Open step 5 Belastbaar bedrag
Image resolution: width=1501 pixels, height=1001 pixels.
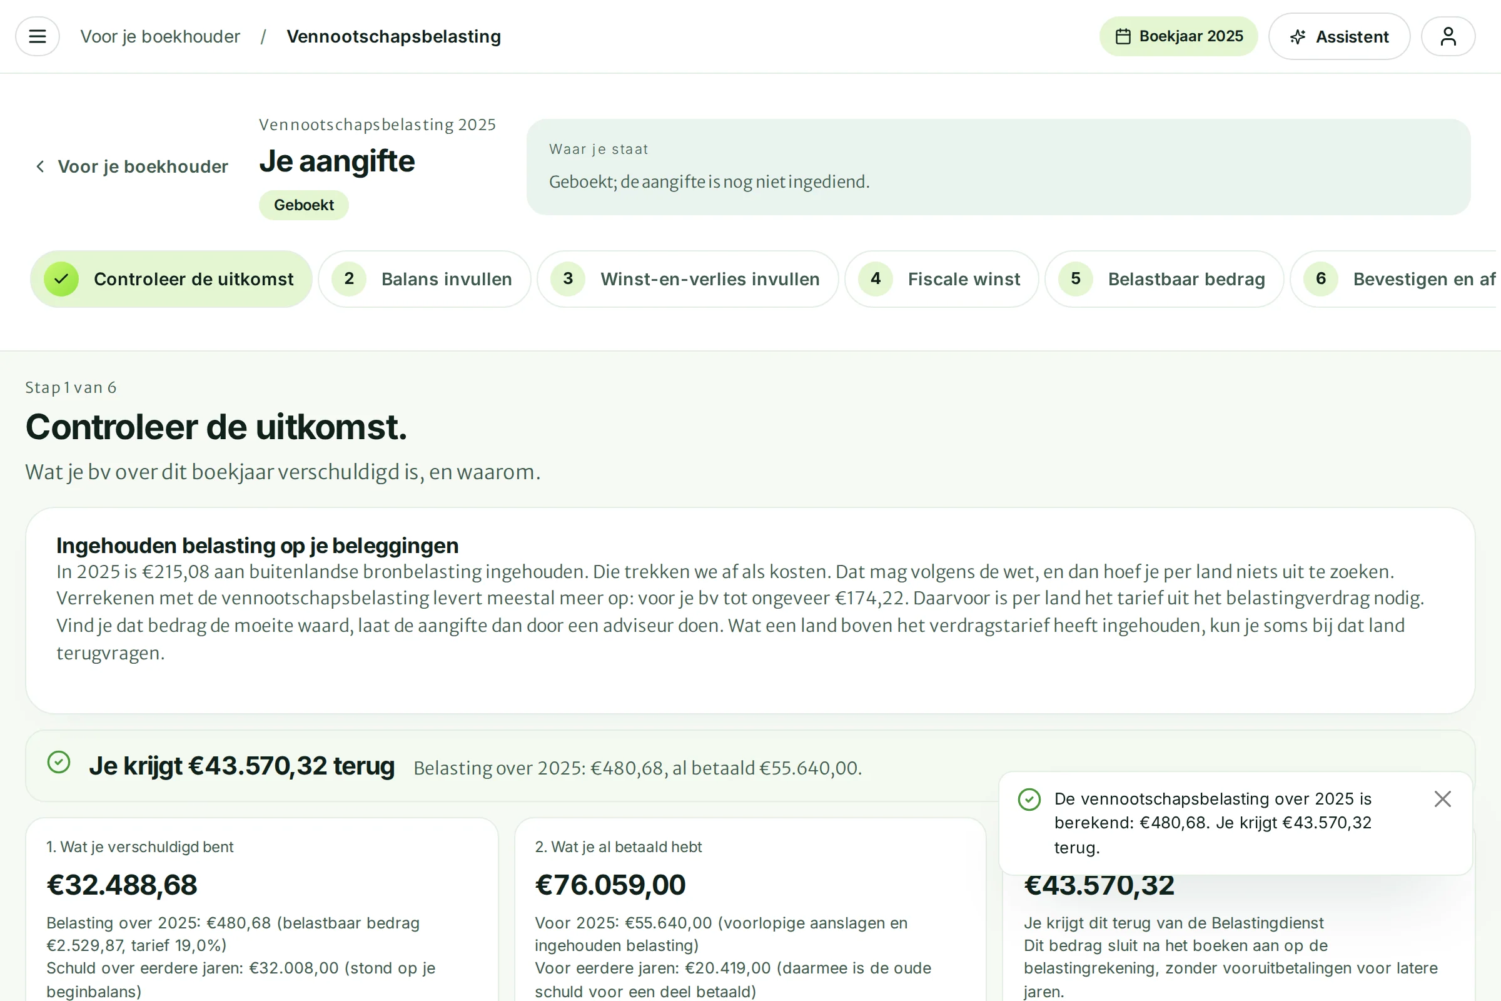tap(1164, 279)
